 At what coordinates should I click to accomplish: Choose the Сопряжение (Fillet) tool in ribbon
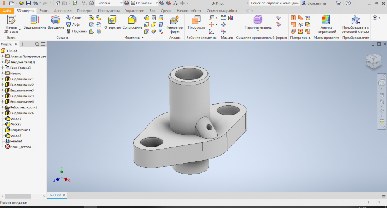[x=132, y=22]
